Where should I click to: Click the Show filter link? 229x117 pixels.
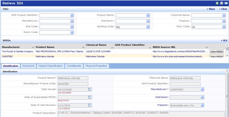coord(211,9)
